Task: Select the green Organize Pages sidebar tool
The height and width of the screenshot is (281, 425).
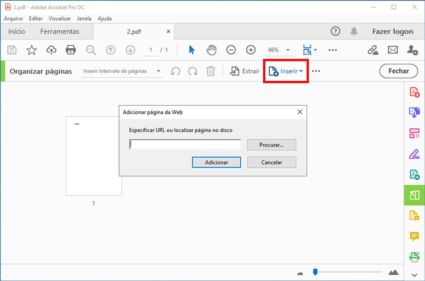Action: pos(414,195)
